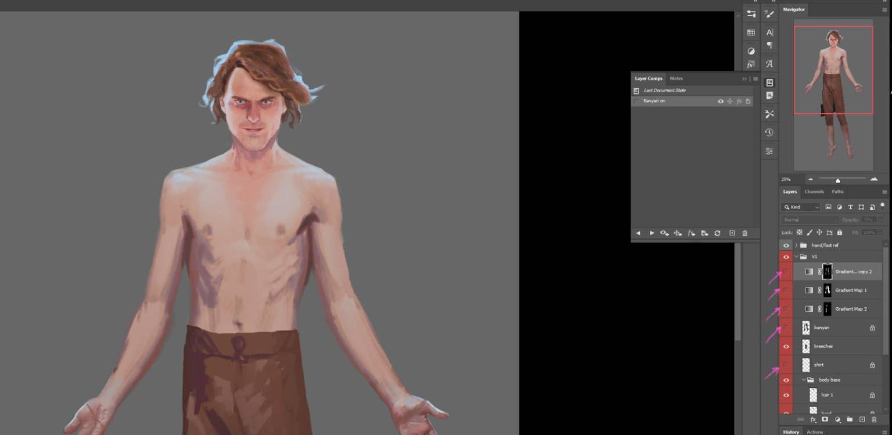Switch to the Notes tab

(676, 78)
